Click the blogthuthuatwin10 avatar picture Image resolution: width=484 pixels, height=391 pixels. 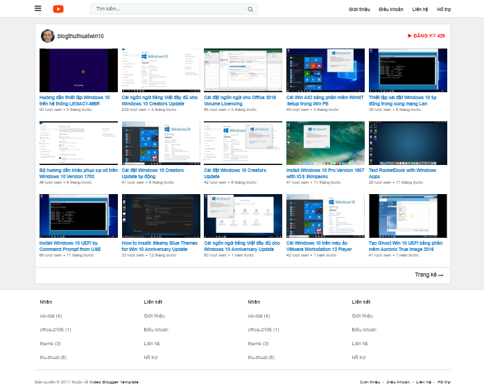48,36
